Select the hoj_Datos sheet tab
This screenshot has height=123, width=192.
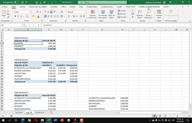tap(19, 113)
